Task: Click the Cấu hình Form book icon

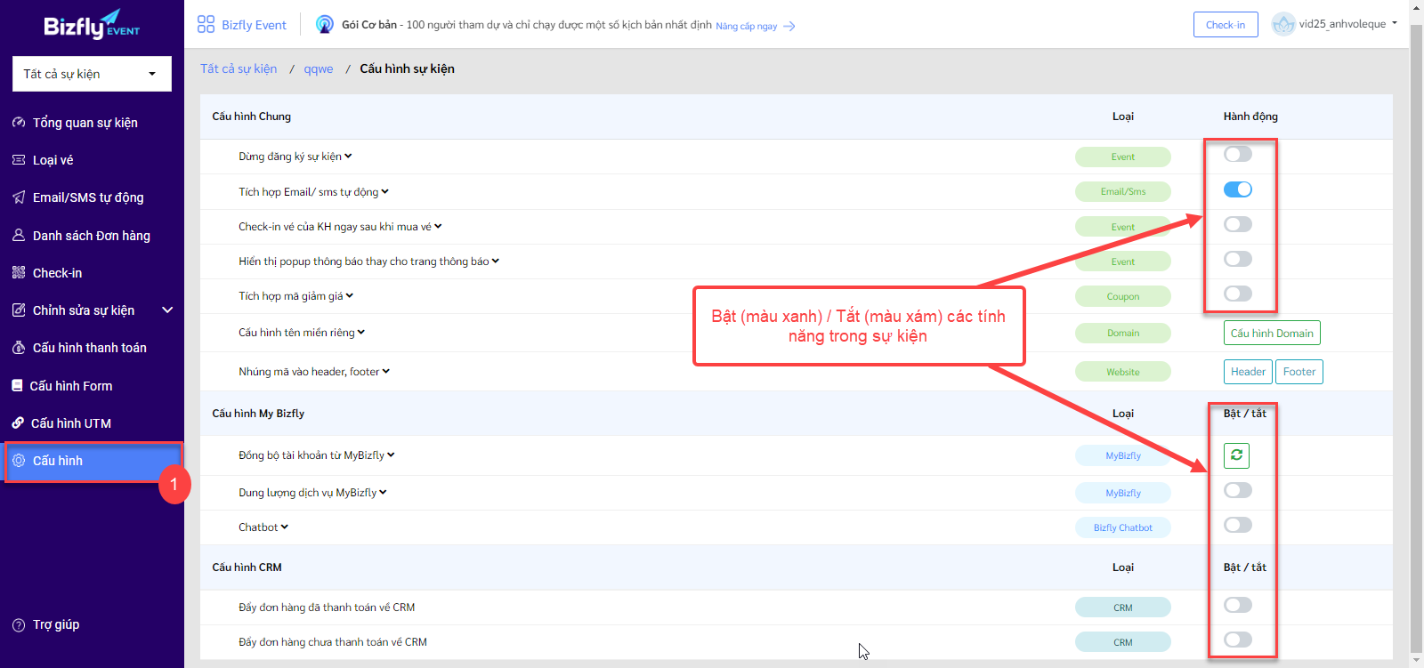Action: [17, 386]
